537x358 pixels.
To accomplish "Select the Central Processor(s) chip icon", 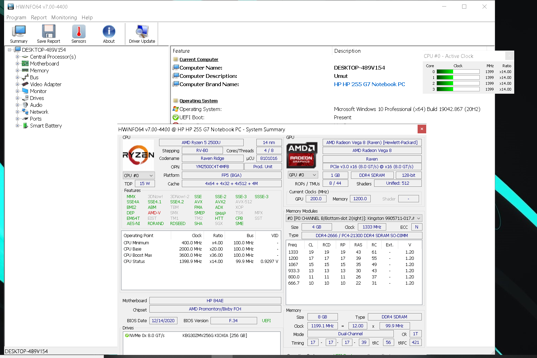I will click(x=25, y=57).
